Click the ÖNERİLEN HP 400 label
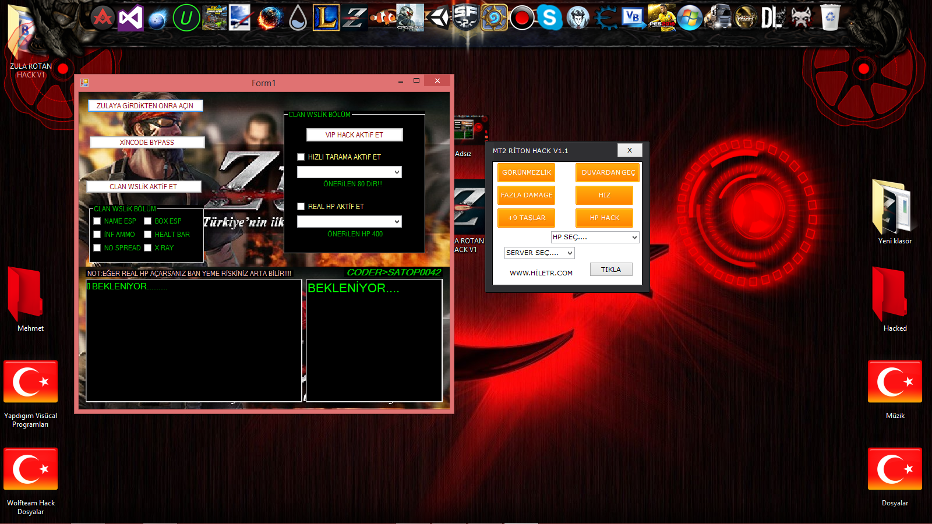 point(355,234)
